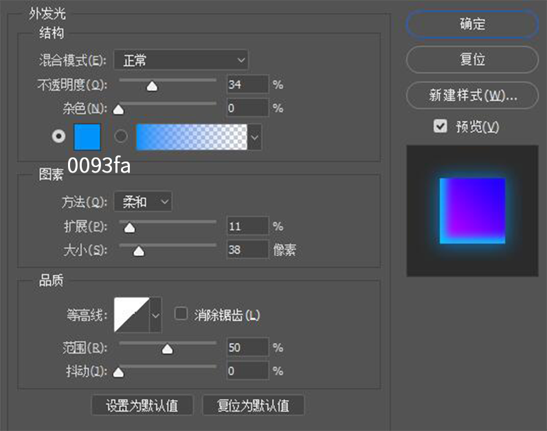Click the 大小 size slider handle
The image size is (547, 431).
(x=138, y=251)
